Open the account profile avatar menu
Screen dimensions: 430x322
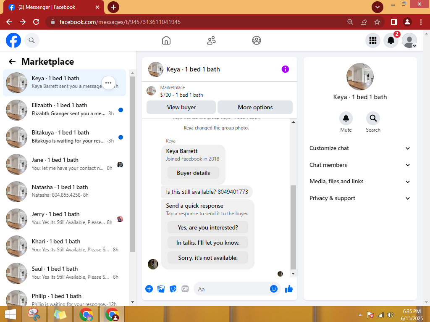(x=409, y=40)
